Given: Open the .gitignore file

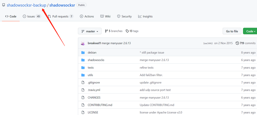Looking at the screenshot, I should (94, 83).
